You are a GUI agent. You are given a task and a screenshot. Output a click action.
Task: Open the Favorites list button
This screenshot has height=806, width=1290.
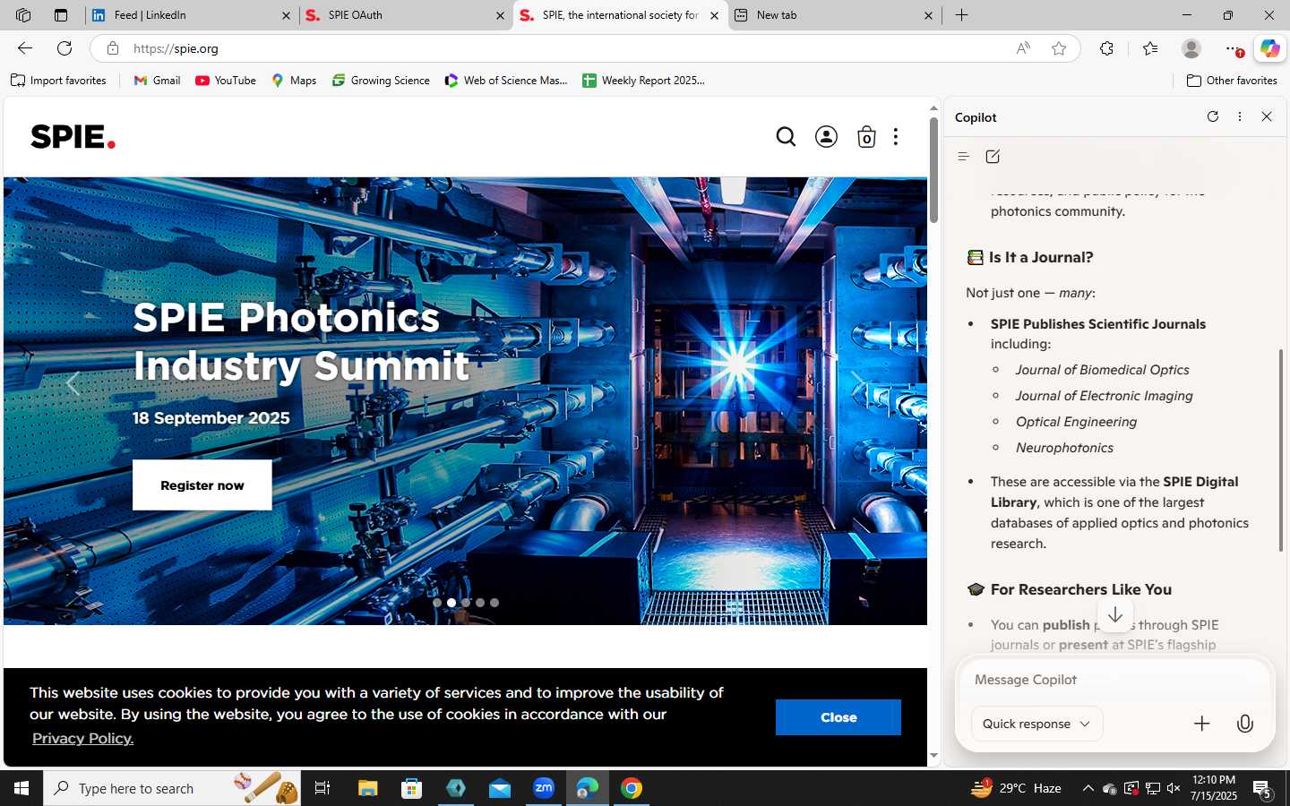[x=1150, y=48]
